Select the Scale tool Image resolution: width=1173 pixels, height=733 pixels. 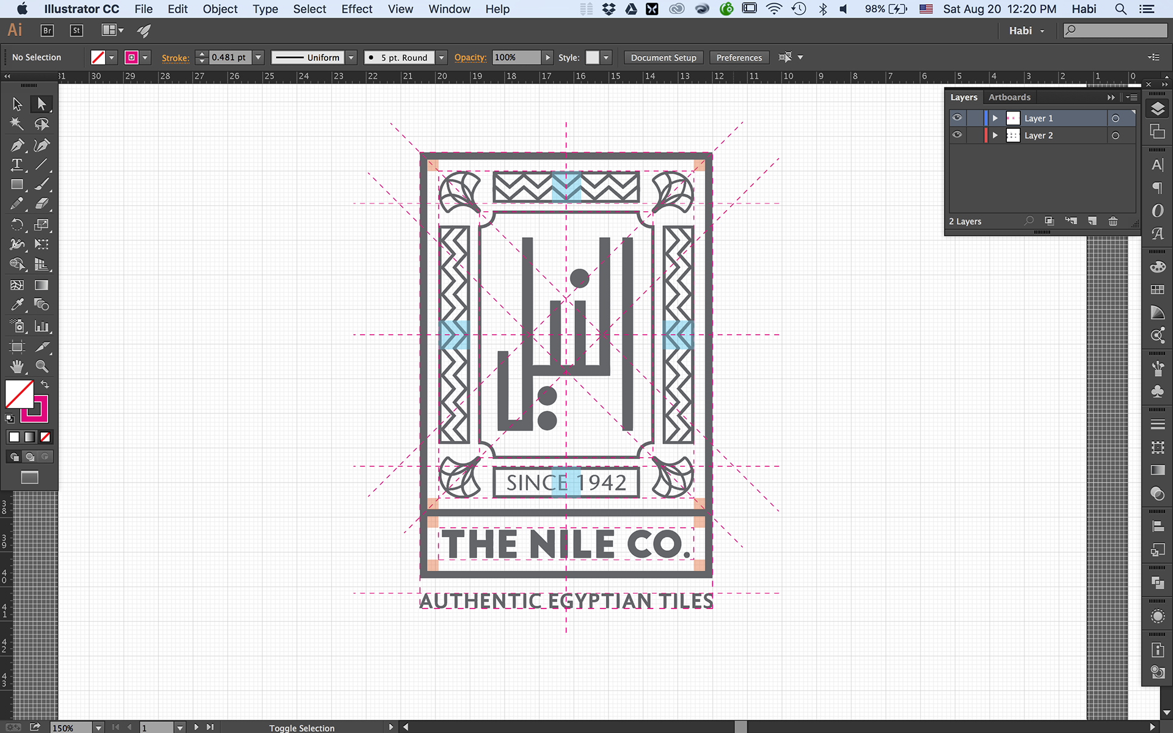(x=42, y=224)
